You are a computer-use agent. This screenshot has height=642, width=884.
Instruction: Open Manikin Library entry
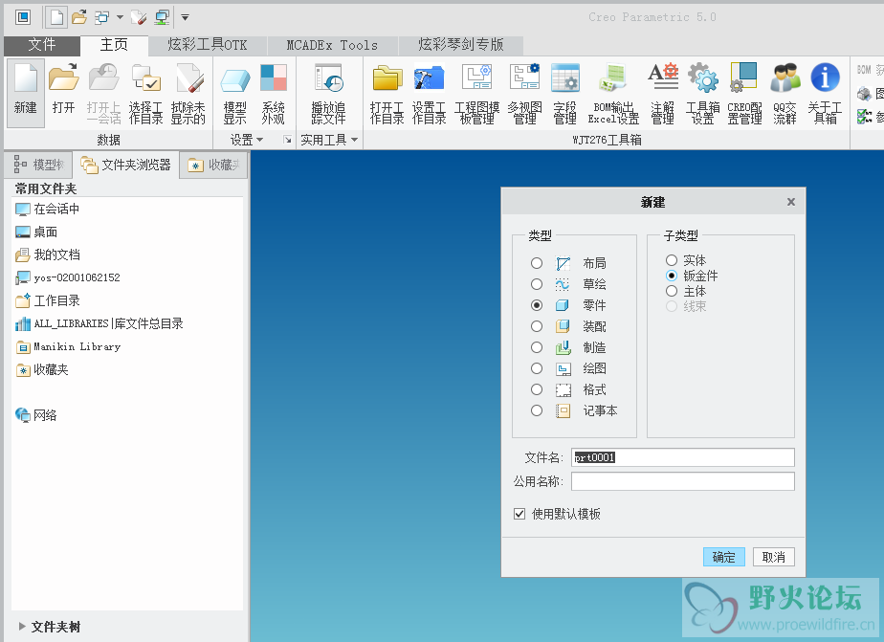pyautogui.click(x=68, y=346)
